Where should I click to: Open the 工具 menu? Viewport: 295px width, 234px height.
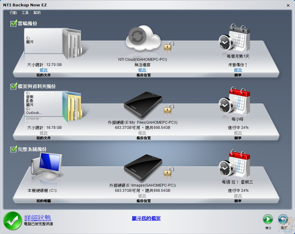pyautogui.click(x=25, y=12)
